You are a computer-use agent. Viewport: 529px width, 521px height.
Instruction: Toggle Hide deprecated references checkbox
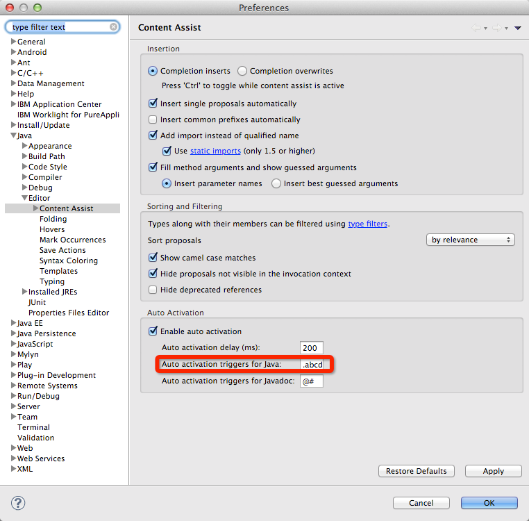[x=153, y=290]
